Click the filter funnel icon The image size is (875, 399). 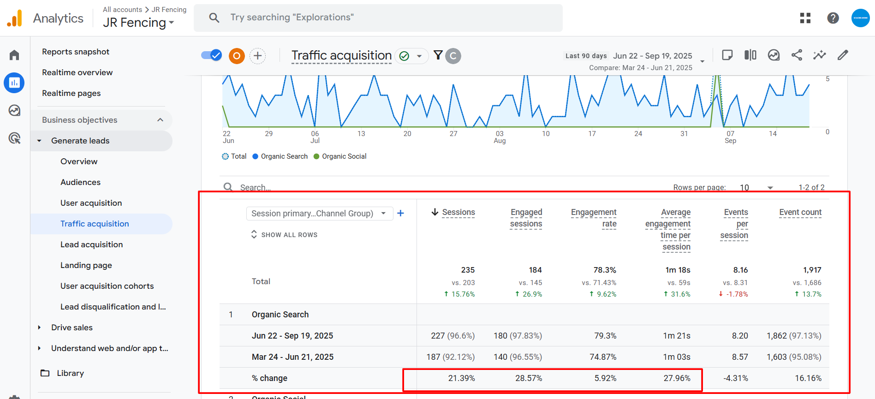click(x=438, y=55)
